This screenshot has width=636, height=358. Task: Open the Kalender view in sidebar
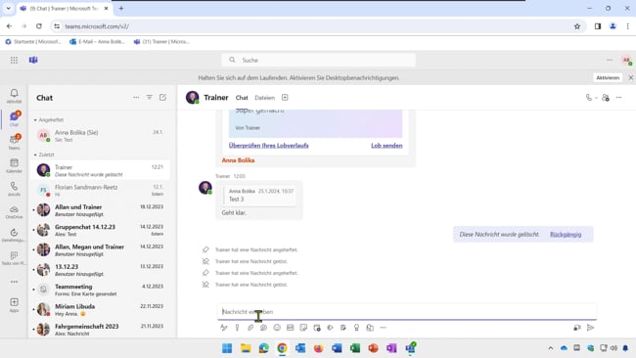click(x=15, y=165)
